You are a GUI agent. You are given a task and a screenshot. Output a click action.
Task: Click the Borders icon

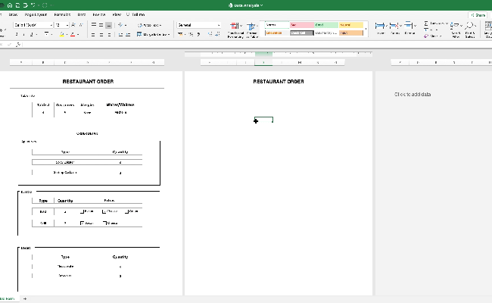coord(46,34)
